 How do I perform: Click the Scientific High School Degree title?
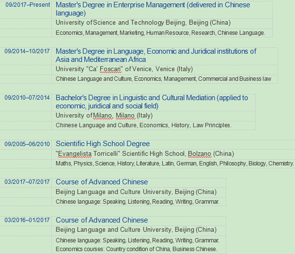(103, 144)
